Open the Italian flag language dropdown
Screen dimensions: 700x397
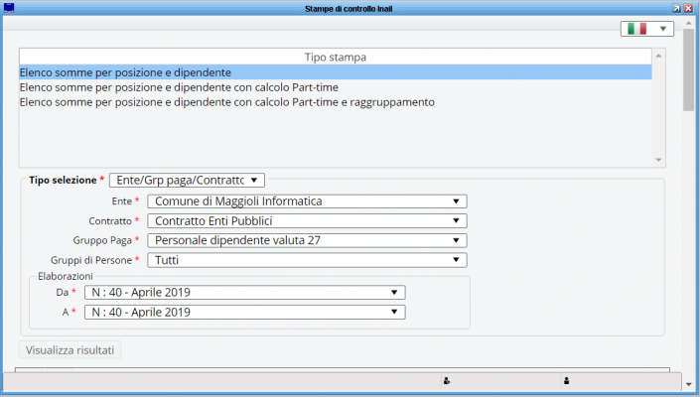point(646,29)
